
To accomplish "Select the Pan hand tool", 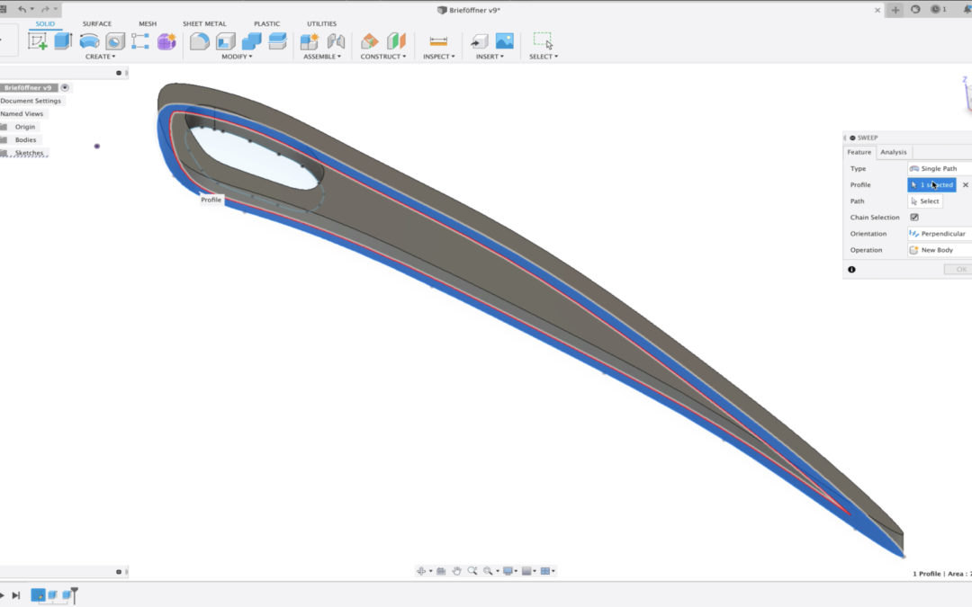I will (457, 571).
